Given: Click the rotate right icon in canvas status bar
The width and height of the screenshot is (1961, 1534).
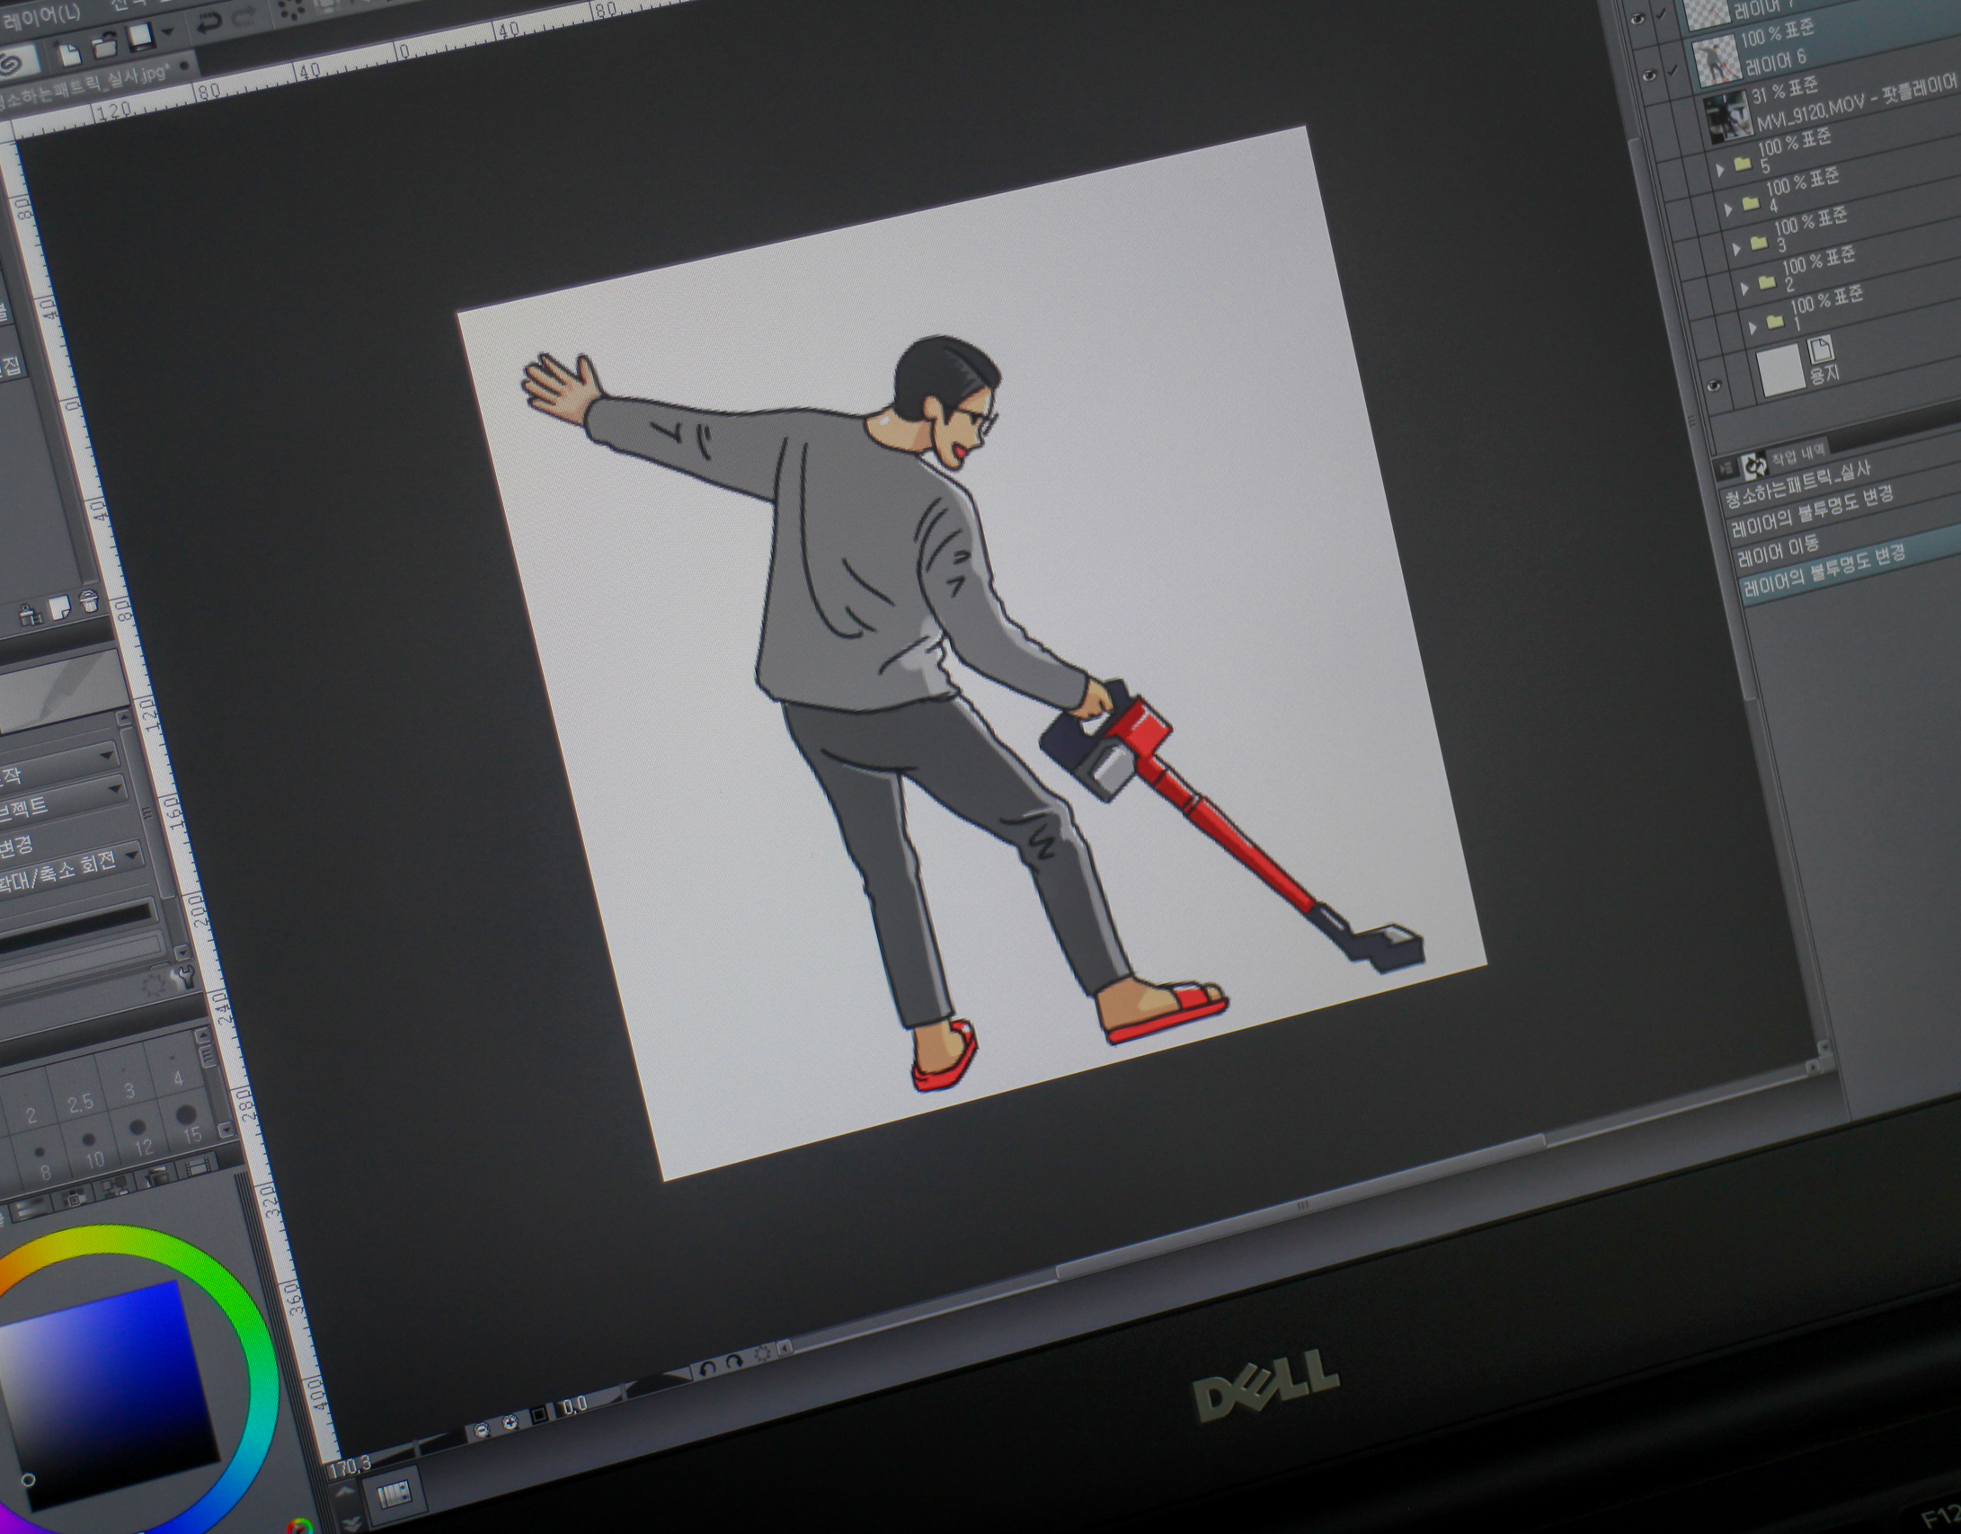Looking at the screenshot, I should tap(734, 1361).
